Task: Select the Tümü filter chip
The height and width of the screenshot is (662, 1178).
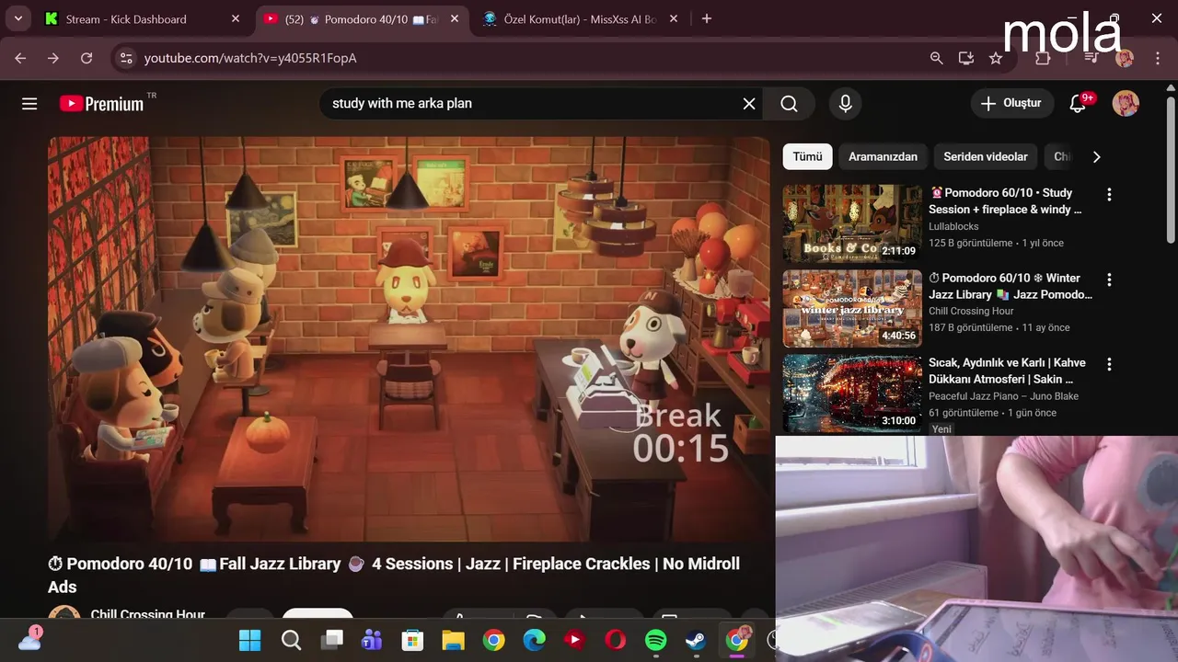Action: (x=807, y=156)
